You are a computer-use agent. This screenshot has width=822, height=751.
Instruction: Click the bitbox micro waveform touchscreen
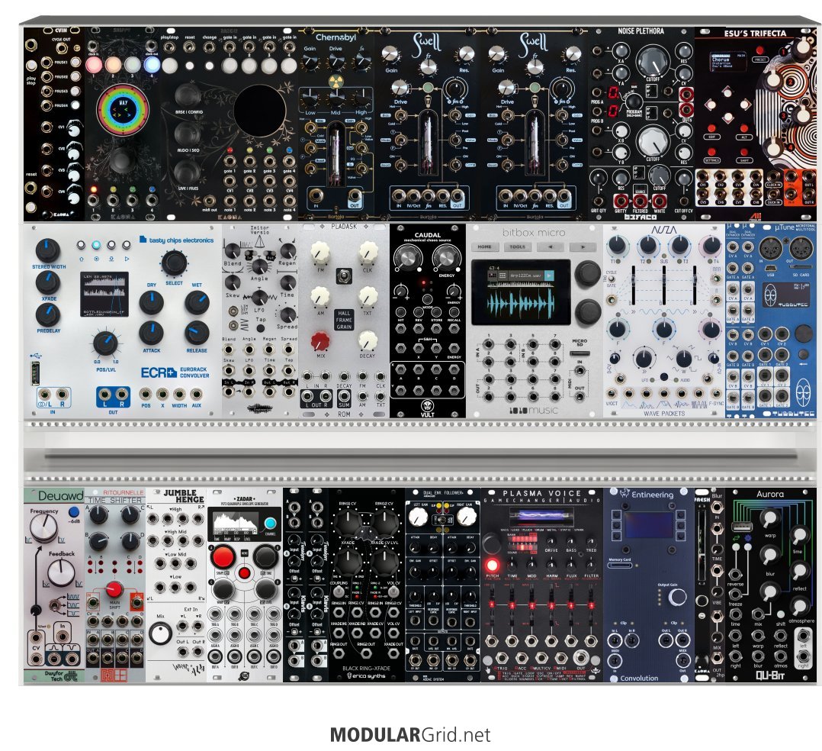tap(521, 292)
